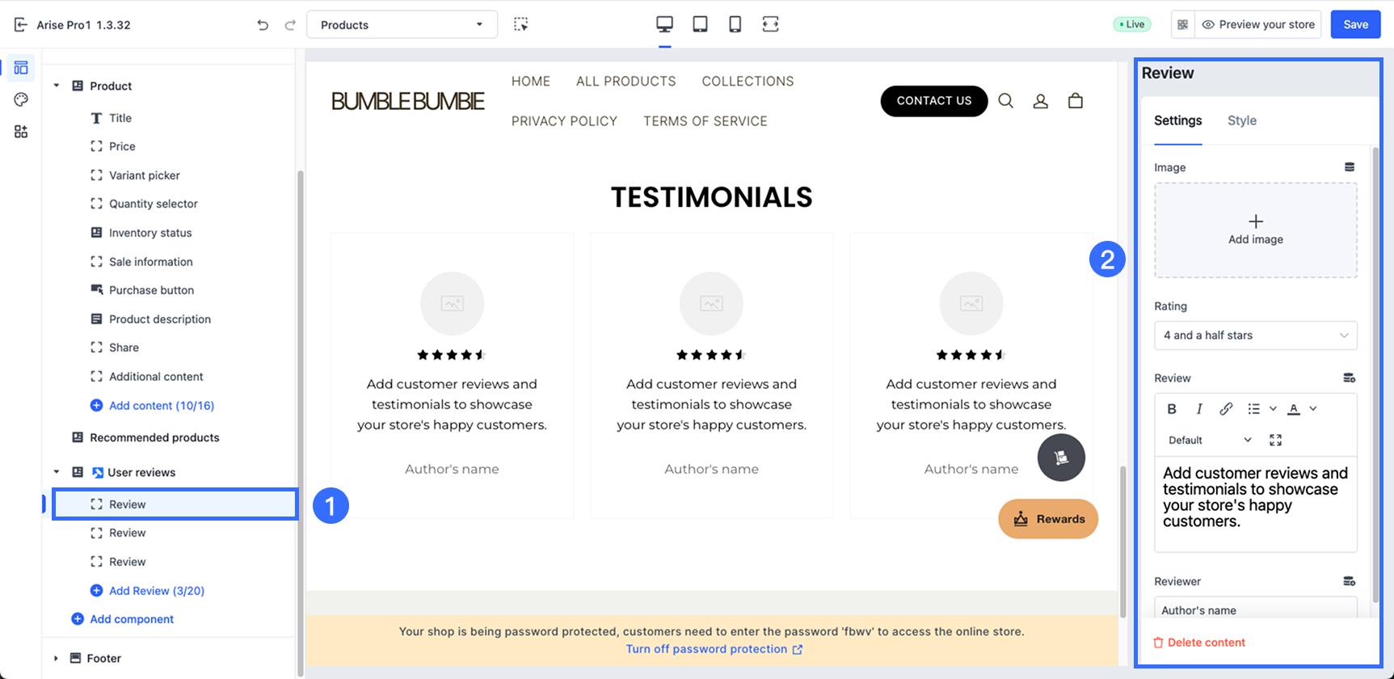Open the Products page dropdown

coord(402,25)
